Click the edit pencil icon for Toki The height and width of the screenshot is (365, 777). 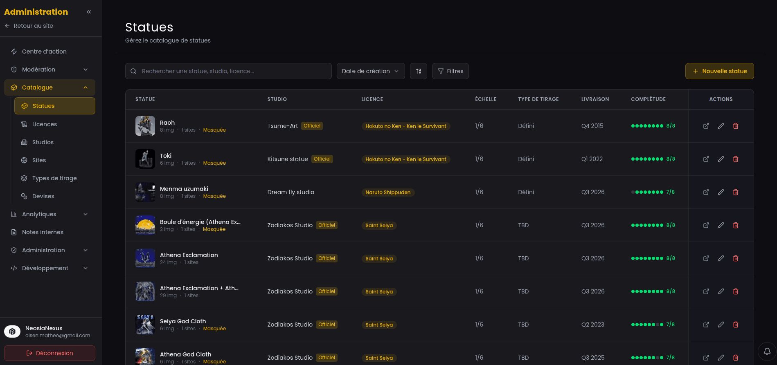(x=721, y=159)
